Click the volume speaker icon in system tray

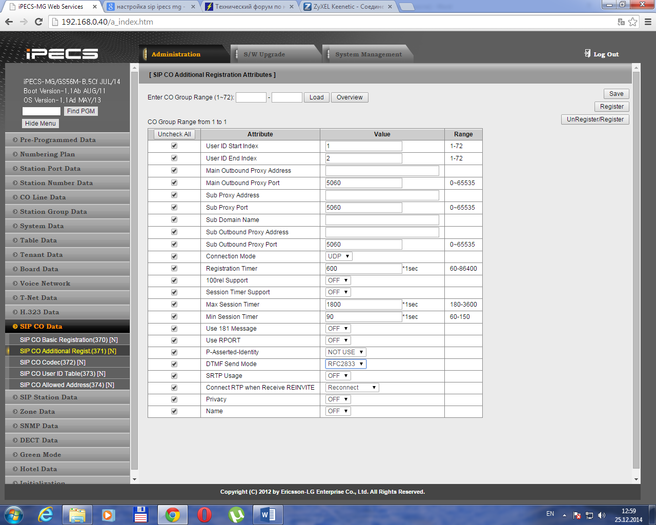(602, 515)
